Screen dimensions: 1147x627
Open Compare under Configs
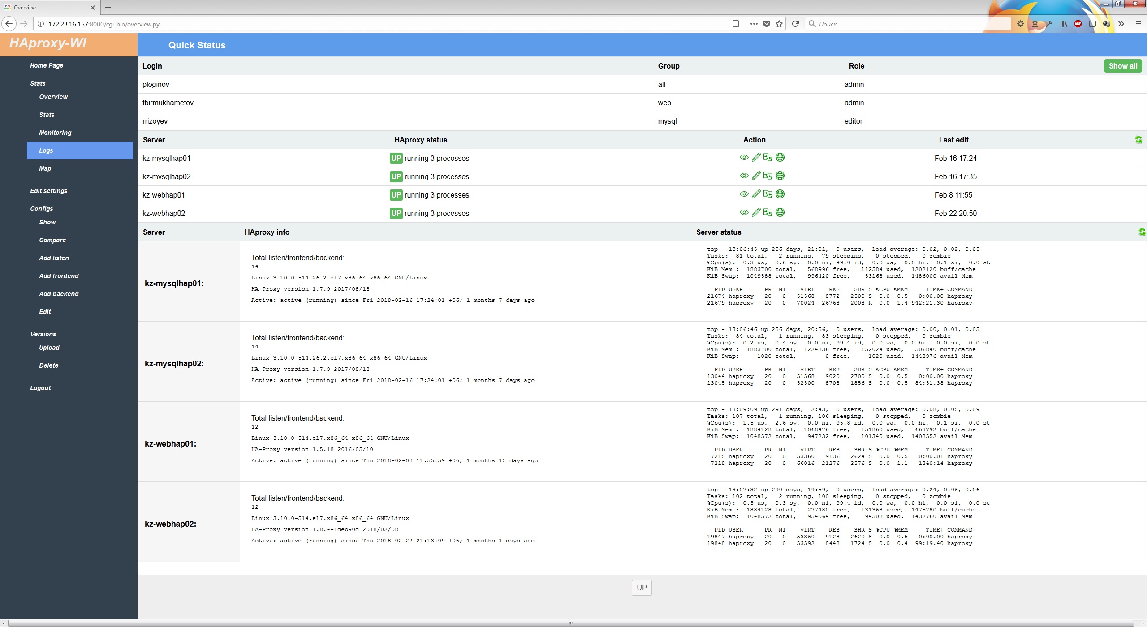tap(52, 240)
